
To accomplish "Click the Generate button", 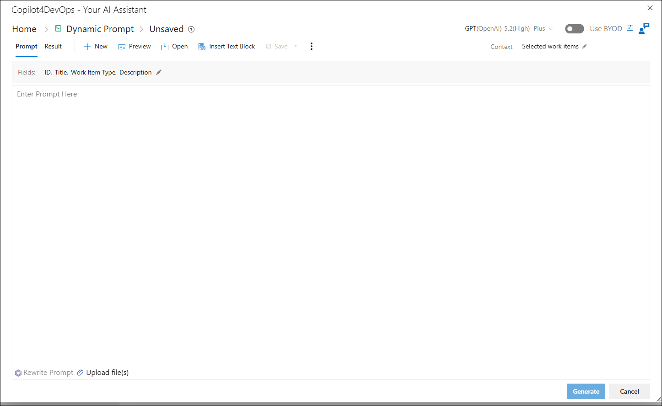I will 586,391.
